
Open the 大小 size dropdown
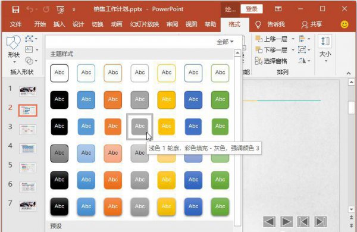pos(325,49)
